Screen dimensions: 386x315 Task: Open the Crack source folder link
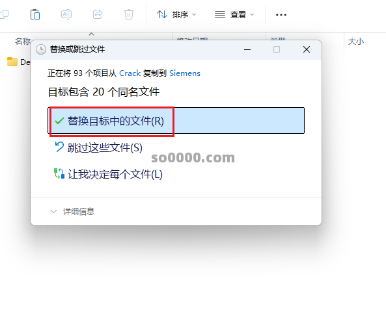pyautogui.click(x=130, y=73)
